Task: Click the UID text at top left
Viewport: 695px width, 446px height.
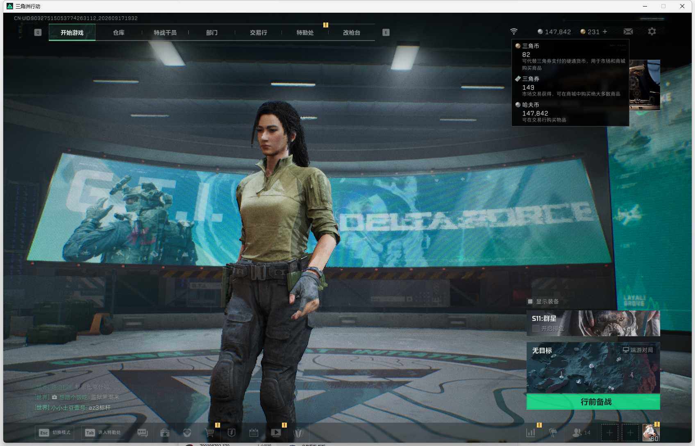Action: (76, 18)
